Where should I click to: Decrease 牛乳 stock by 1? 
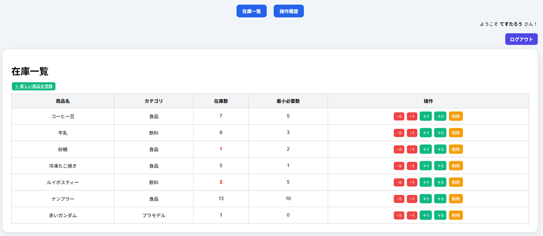412,133
